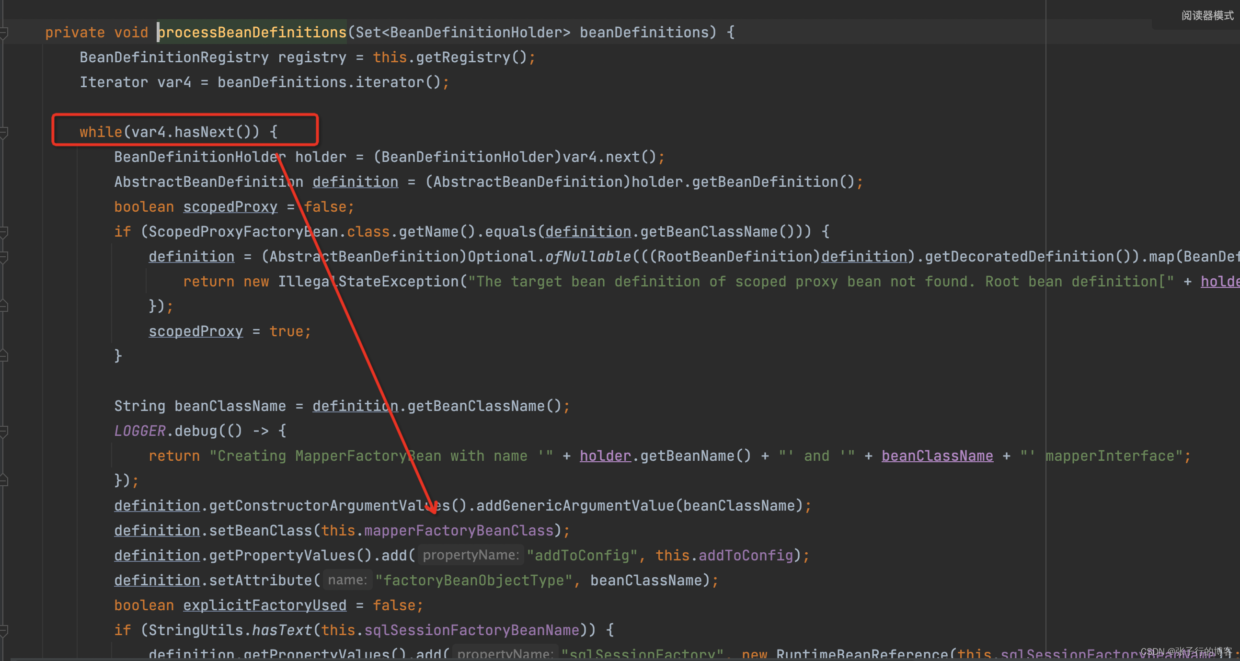Click hasNext in the while condition

tap(204, 132)
